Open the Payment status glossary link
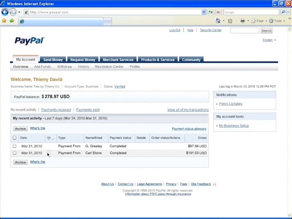This screenshot has width=292, height=219. 189,129
